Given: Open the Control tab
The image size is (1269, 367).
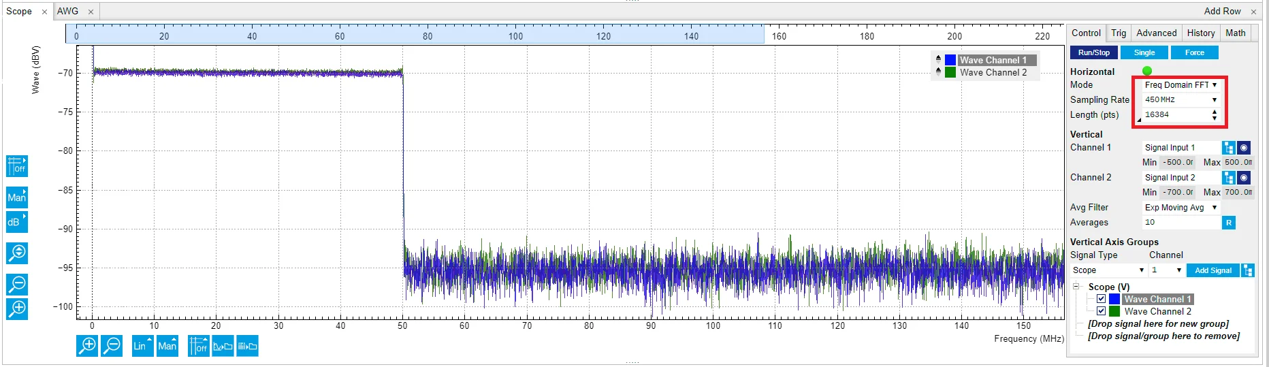Looking at the screenshot, I should point(1086,33).
